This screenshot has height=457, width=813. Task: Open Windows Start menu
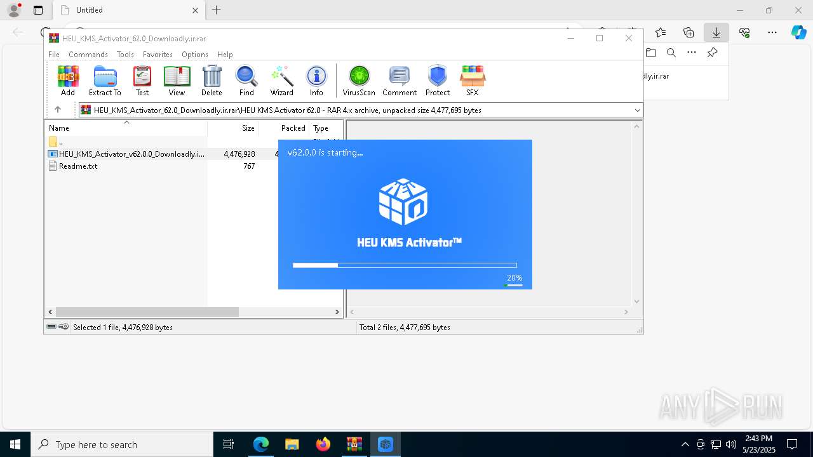pyautogui.click(x=15, y=444)
